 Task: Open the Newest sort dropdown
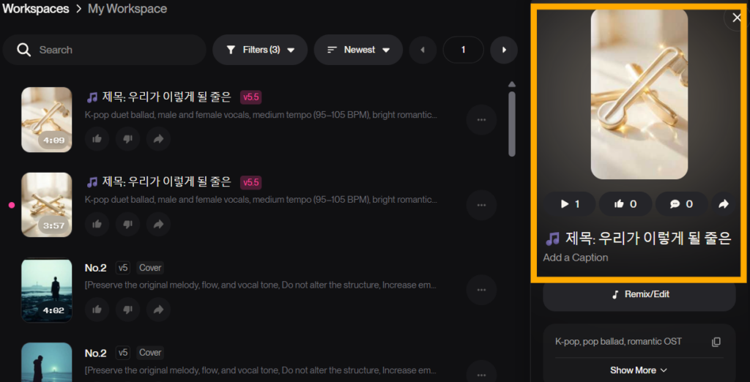click(x=358, y=50)
